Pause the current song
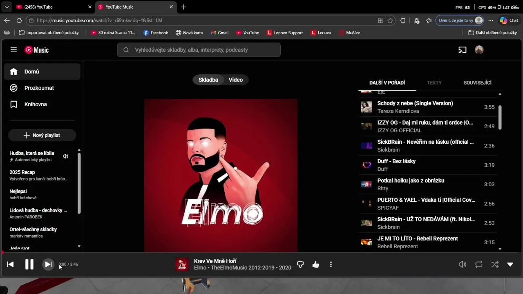Viewport: 523px width, 294px height. point(29,264)
